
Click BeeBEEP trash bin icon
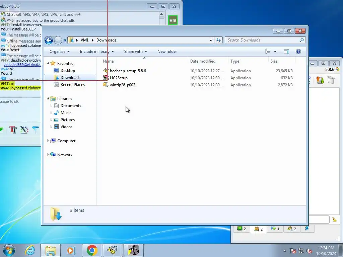(331, 80)
